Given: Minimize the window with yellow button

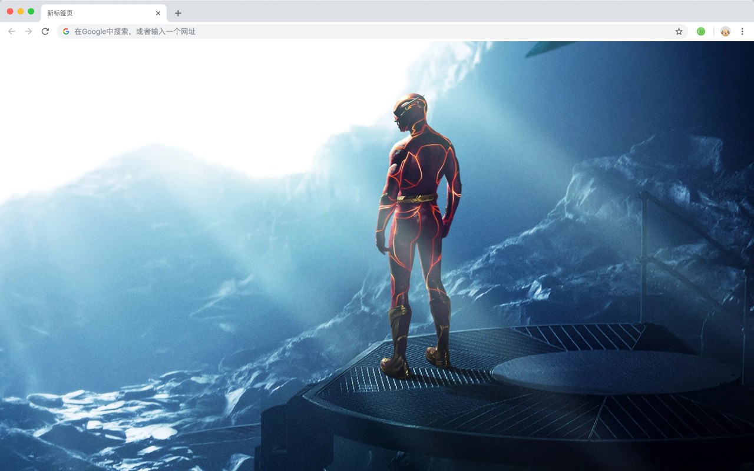Looking at the screenshot, I should pyautogui.click(x=21, y=11).
